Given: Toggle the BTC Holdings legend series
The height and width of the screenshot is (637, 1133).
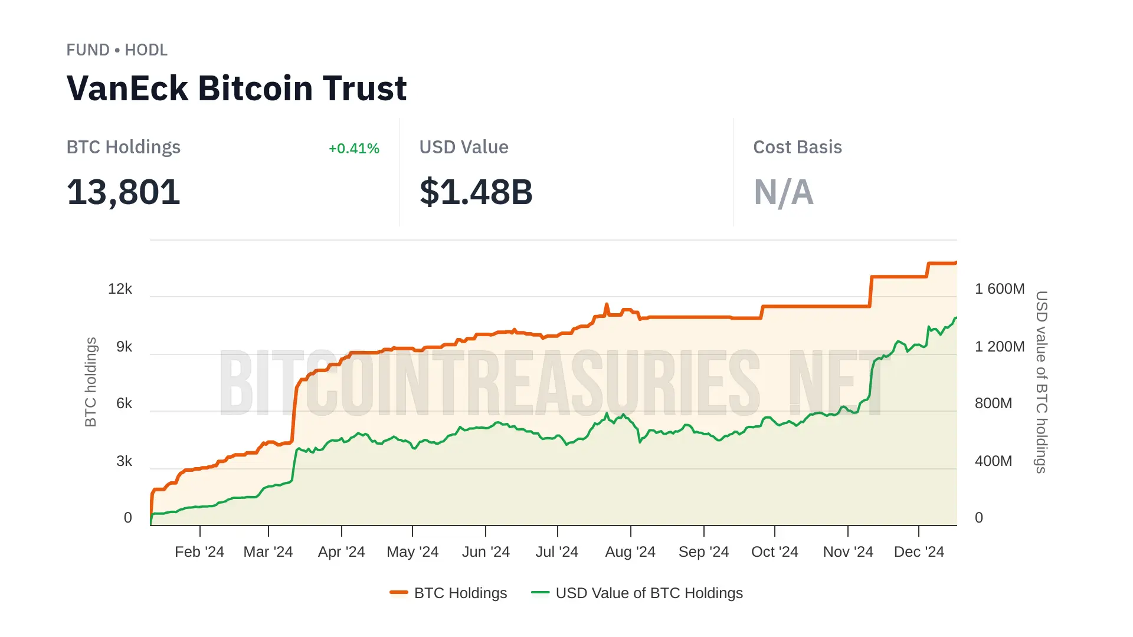Looking at the screenshot, I should tap(460, 593).
